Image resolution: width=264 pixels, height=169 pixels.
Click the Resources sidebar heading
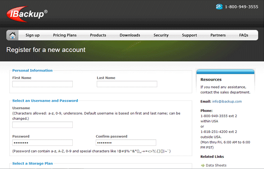point(211,79)
